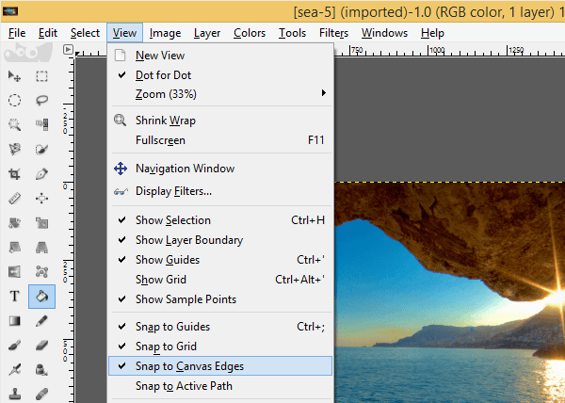Open the Navigation Window entry
Viewport: 565px width, 403px height.
pos(220,169)
